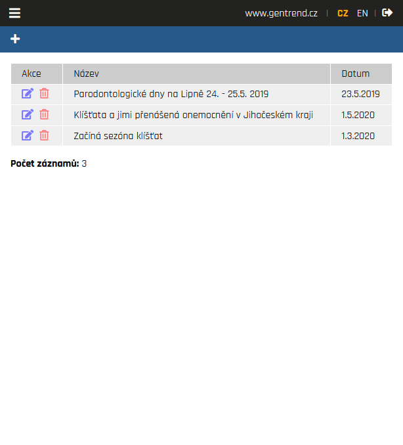
Task: Open the hamburger menu
Action: tap(14, 13)
